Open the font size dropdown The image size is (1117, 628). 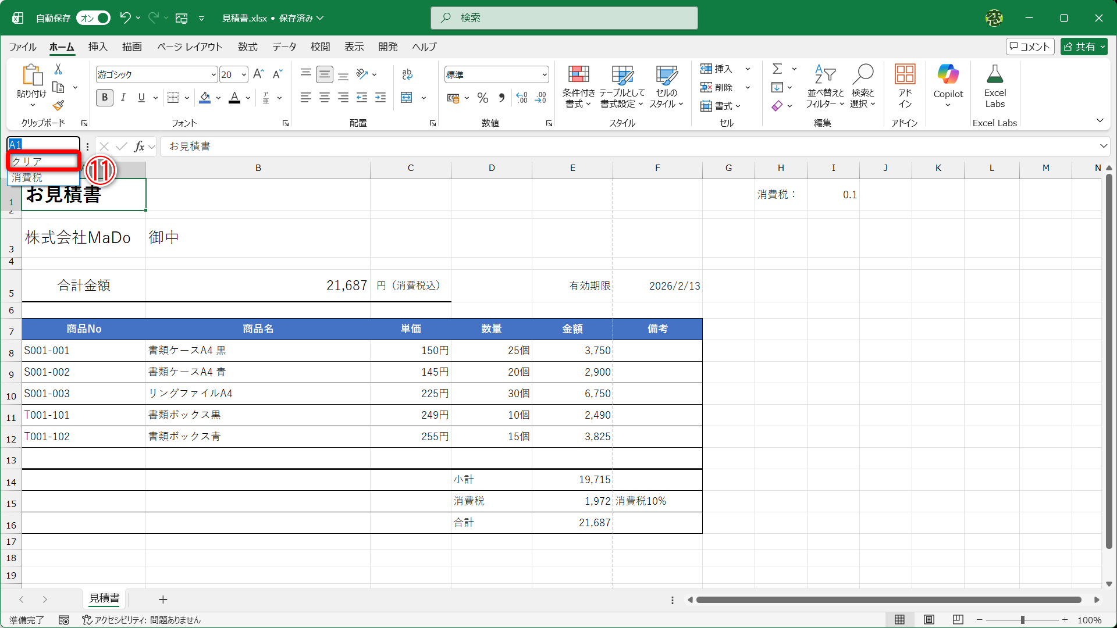coord(244,74)
